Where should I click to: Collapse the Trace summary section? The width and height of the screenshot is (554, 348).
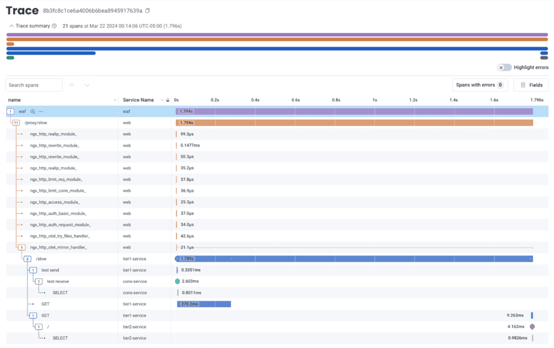pyautogui.click(x=11, y=26)
